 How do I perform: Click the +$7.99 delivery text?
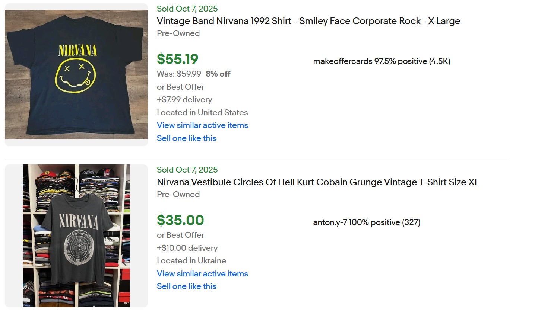tap(184, 100)
